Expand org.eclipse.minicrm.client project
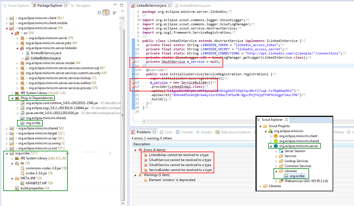This screenshot has height=206, width=354. 7,18
